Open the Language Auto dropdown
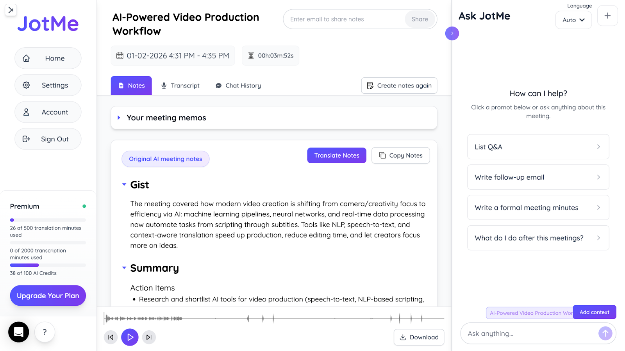Screen dimensions: 625x351 click(573, 20)
